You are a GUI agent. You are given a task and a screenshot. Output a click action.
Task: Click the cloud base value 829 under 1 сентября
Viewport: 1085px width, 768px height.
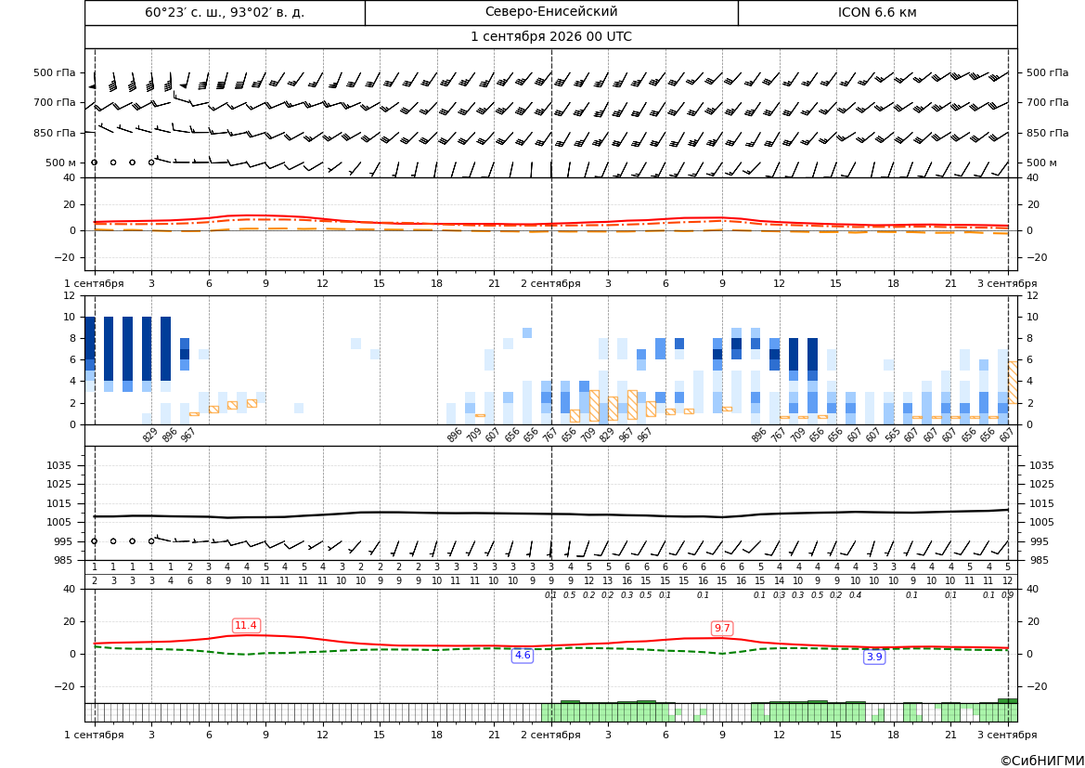[149, 436]
